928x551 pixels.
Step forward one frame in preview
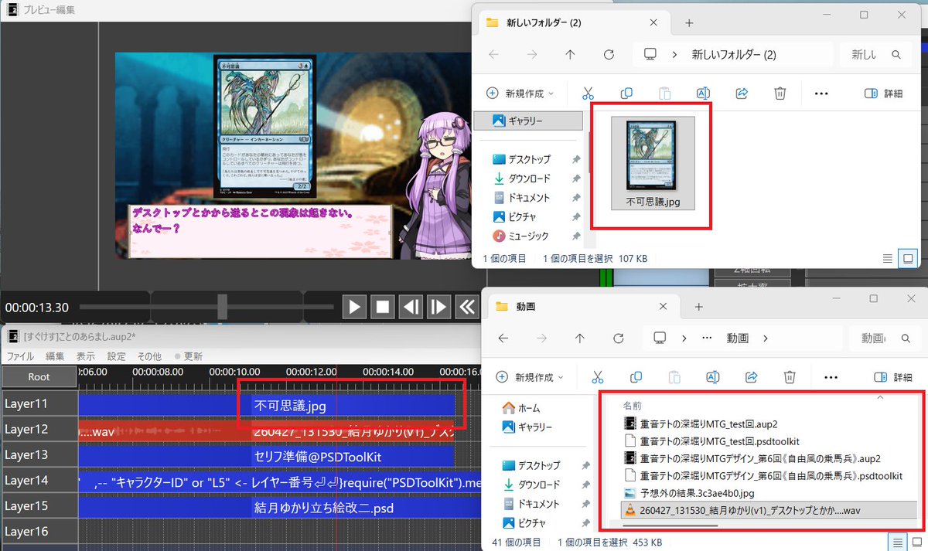[x=438, y=307]
